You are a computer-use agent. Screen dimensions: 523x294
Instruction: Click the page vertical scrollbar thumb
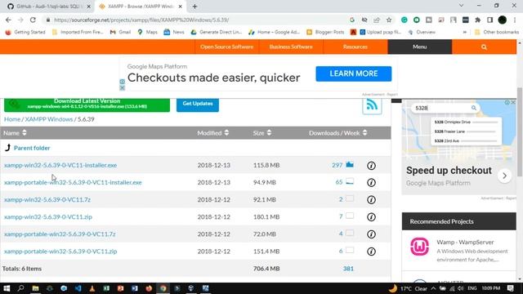[x=520, y=131]
